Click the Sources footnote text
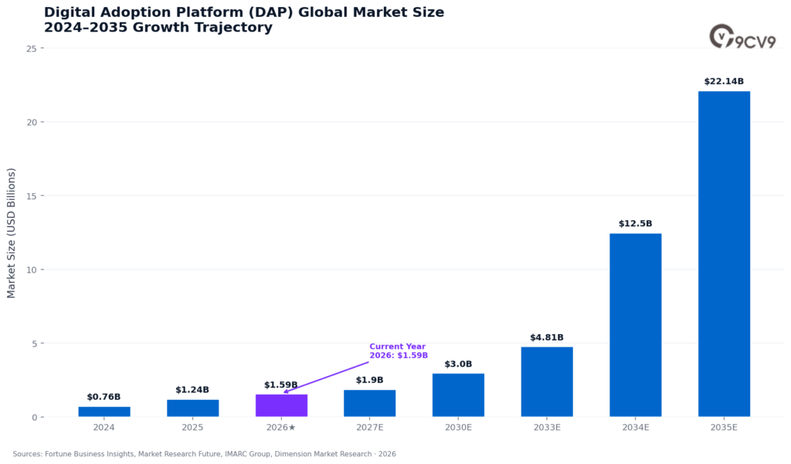The image size is (791, 464). (204, 454)
